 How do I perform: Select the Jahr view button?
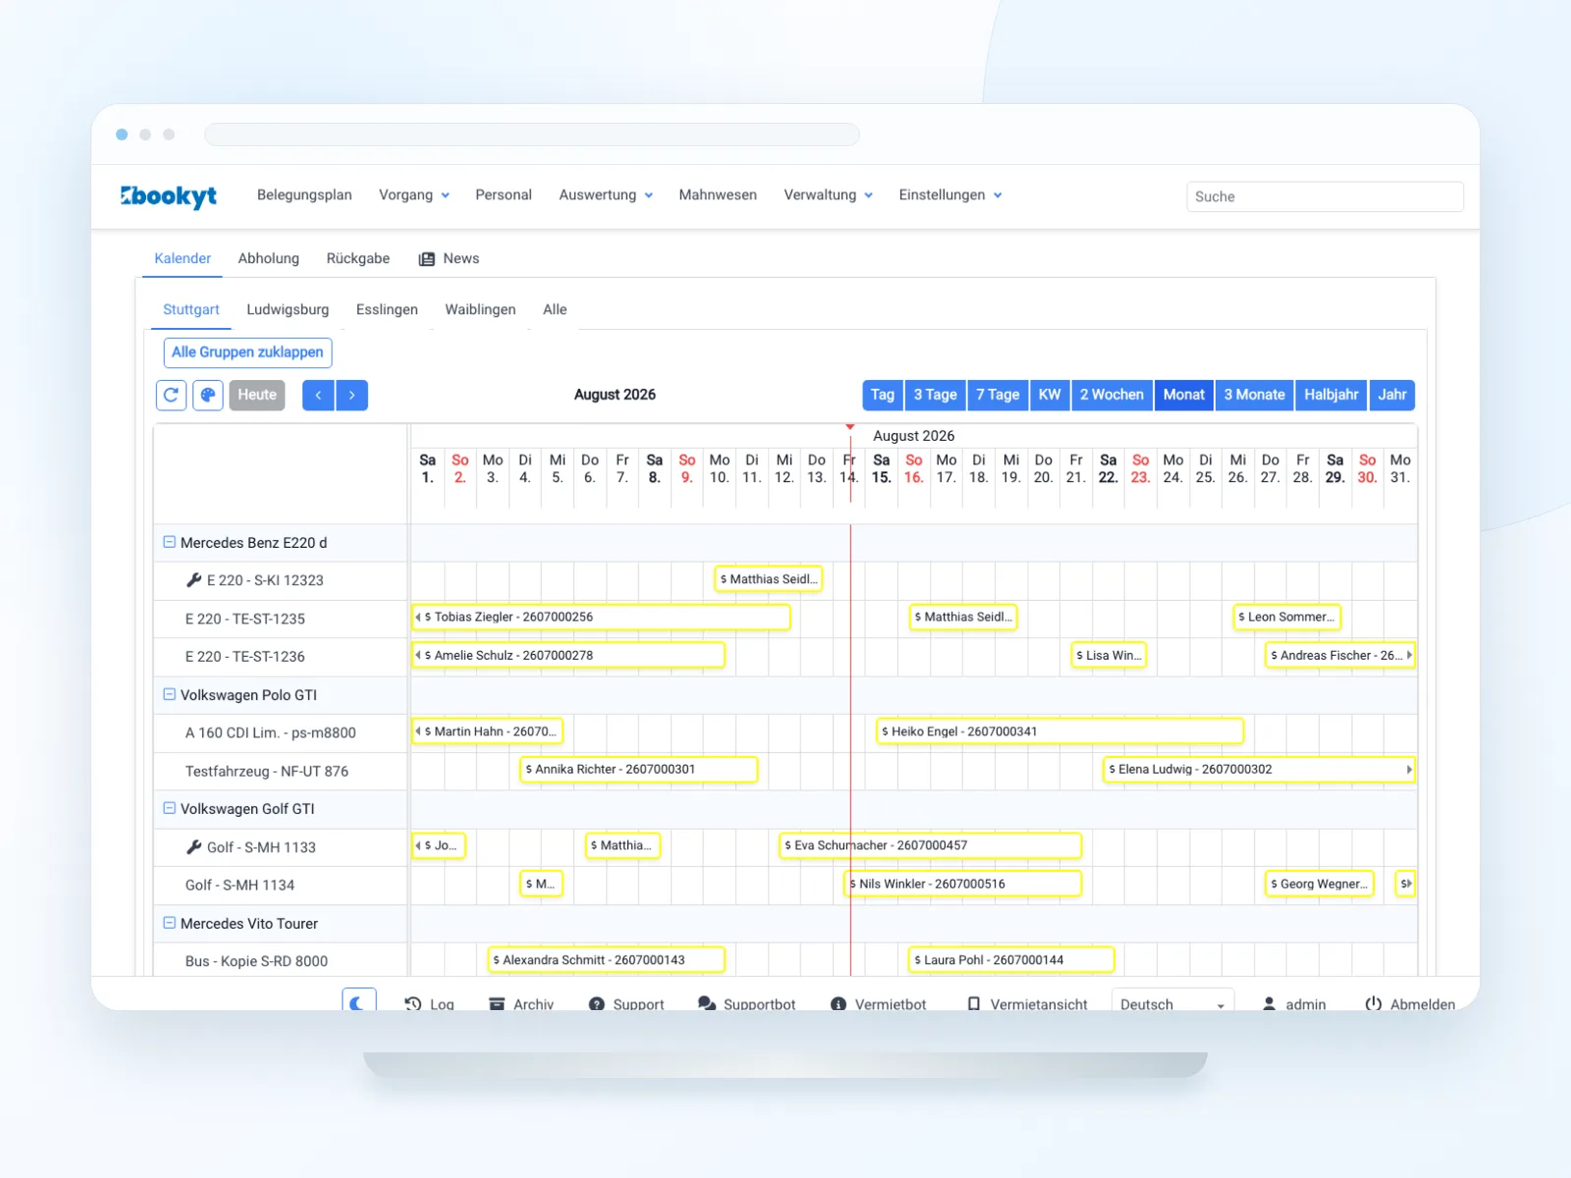(x=1392, y=395)
